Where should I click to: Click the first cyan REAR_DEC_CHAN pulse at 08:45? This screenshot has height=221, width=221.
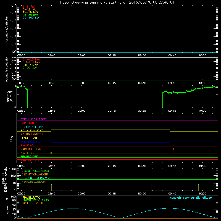point(63,184)
